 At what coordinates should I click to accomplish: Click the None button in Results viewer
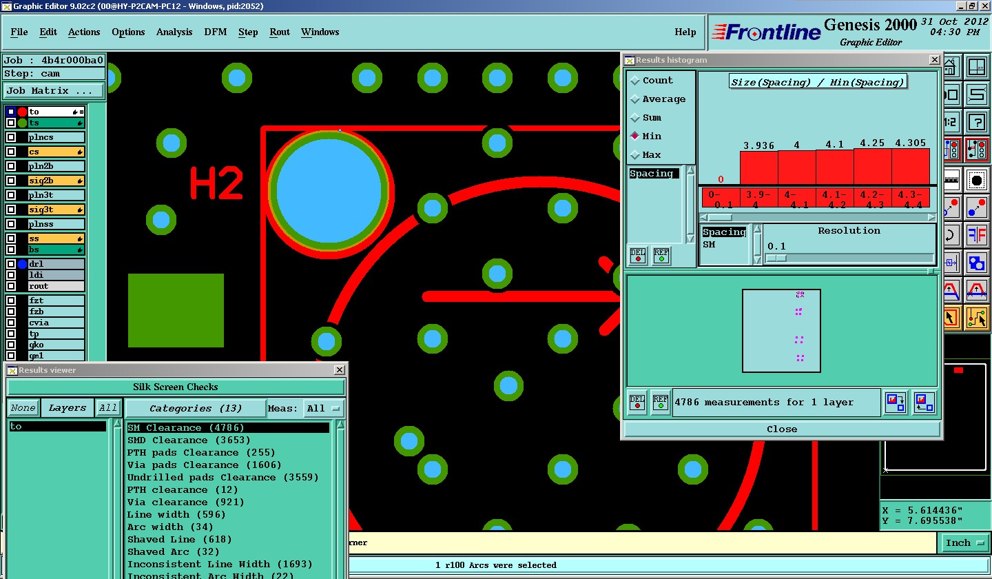[23, 408]
